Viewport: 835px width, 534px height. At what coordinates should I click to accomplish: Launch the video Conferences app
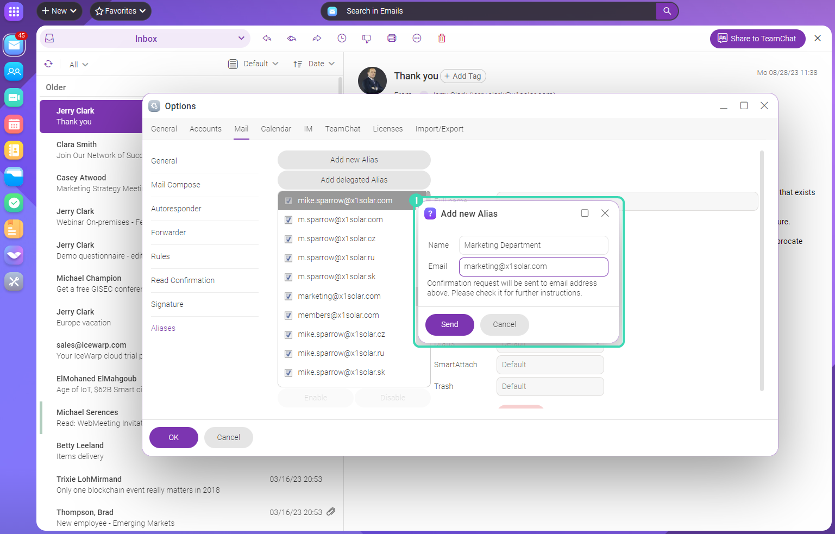pyautogui.click(x=14, y=98)
